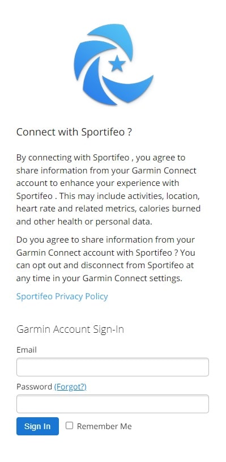The width and height of the screenshot is (226, 462).
Task: Click the Email field label
Action: [x=27, y=350]
